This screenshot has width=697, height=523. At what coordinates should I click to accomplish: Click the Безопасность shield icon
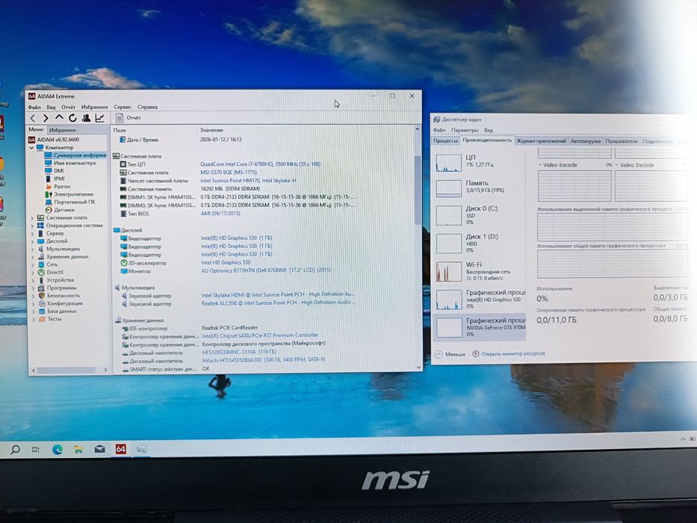[x=41, y=295]
